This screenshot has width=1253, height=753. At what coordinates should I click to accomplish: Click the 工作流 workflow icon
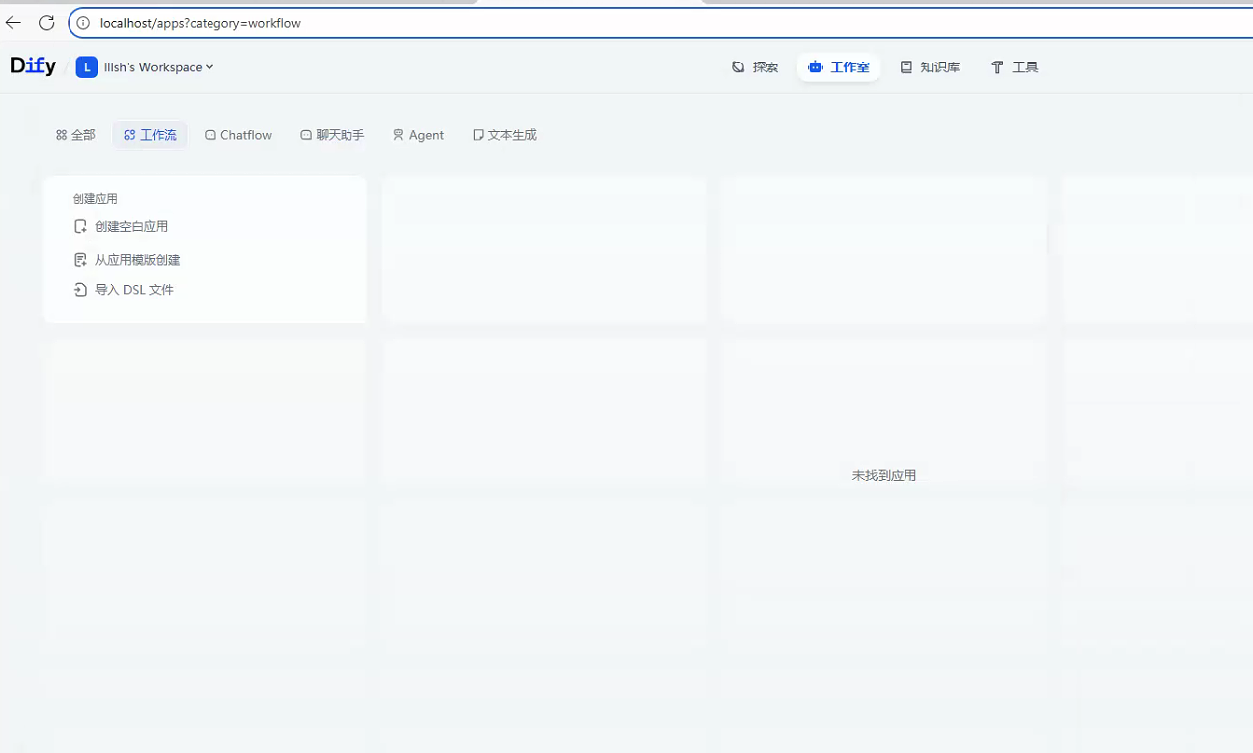coord(130,135)
